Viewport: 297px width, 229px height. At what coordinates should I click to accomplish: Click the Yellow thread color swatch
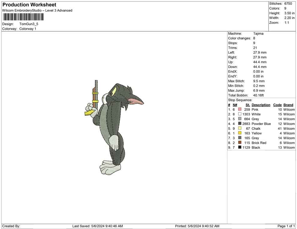240,133
